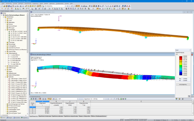Switch to Effektive Modalmassenfaktoren tab
Viewport: 194px width, 121px height.
(x=99, y=116)
